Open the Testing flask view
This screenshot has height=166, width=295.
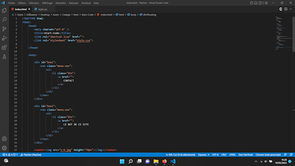(4, 56)
